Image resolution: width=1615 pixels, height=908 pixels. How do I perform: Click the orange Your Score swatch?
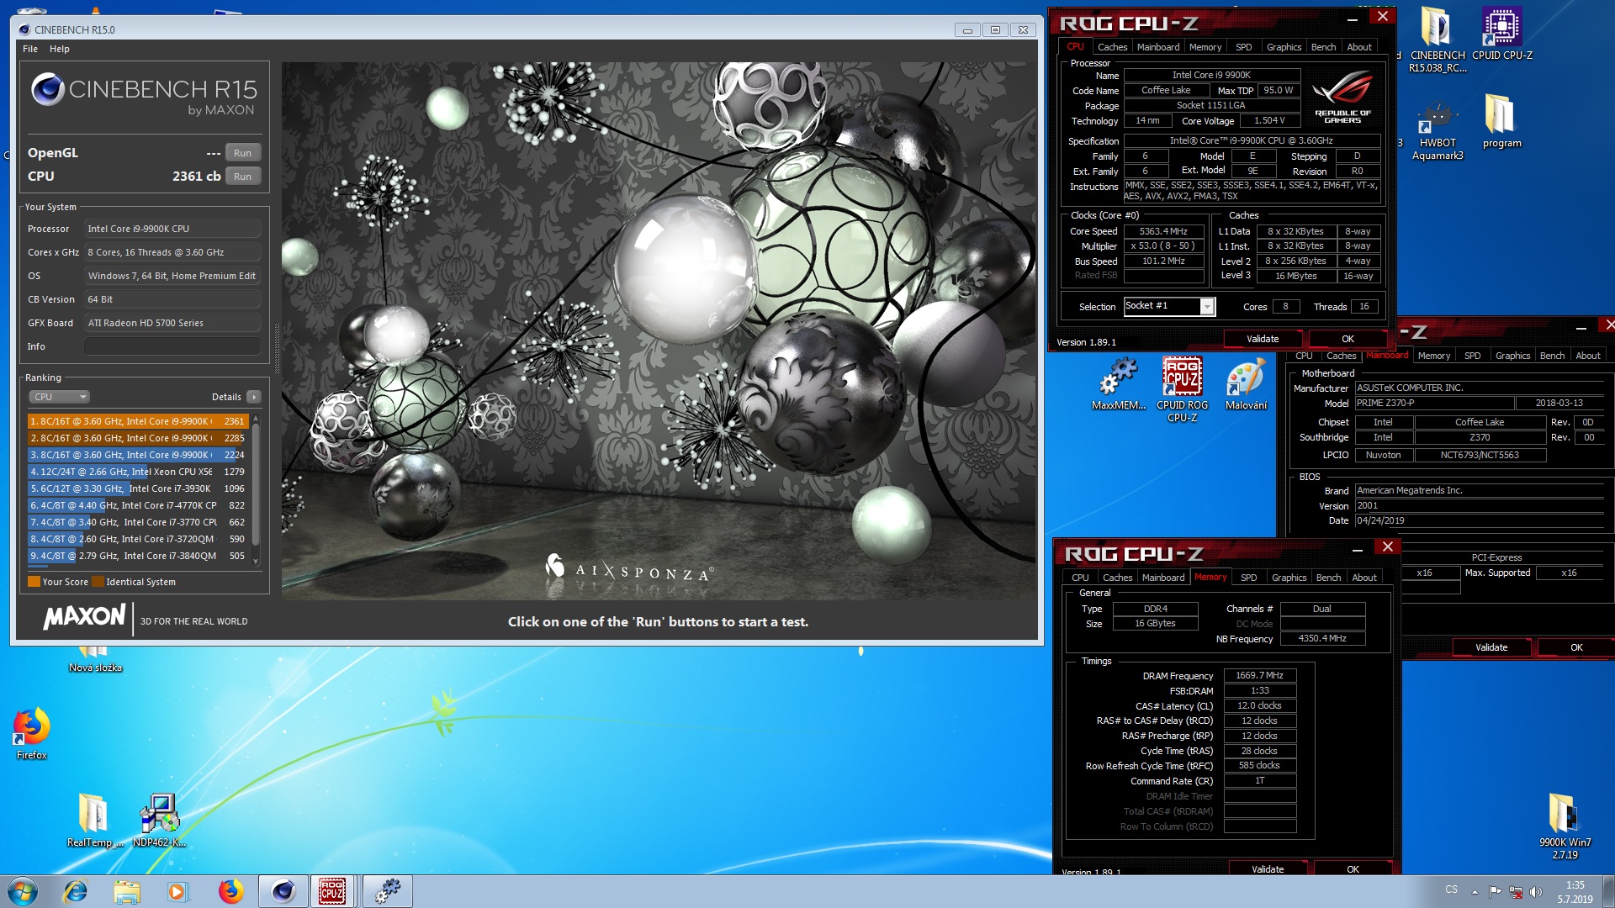tap(34, 581)
